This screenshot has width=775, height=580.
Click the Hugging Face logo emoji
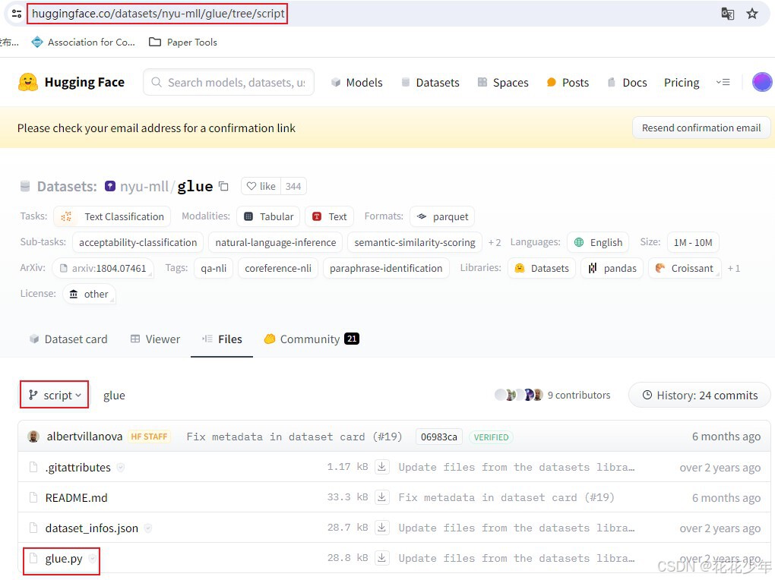tap(28, 82)
